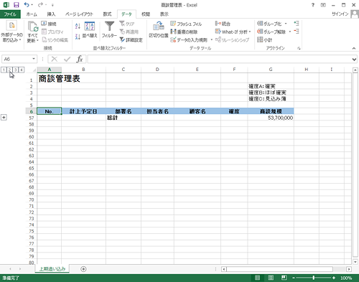Viewport: 359px width, 282px height.
Task: Expand grouped rows with plus button
Action: click(x=4, y=118)
